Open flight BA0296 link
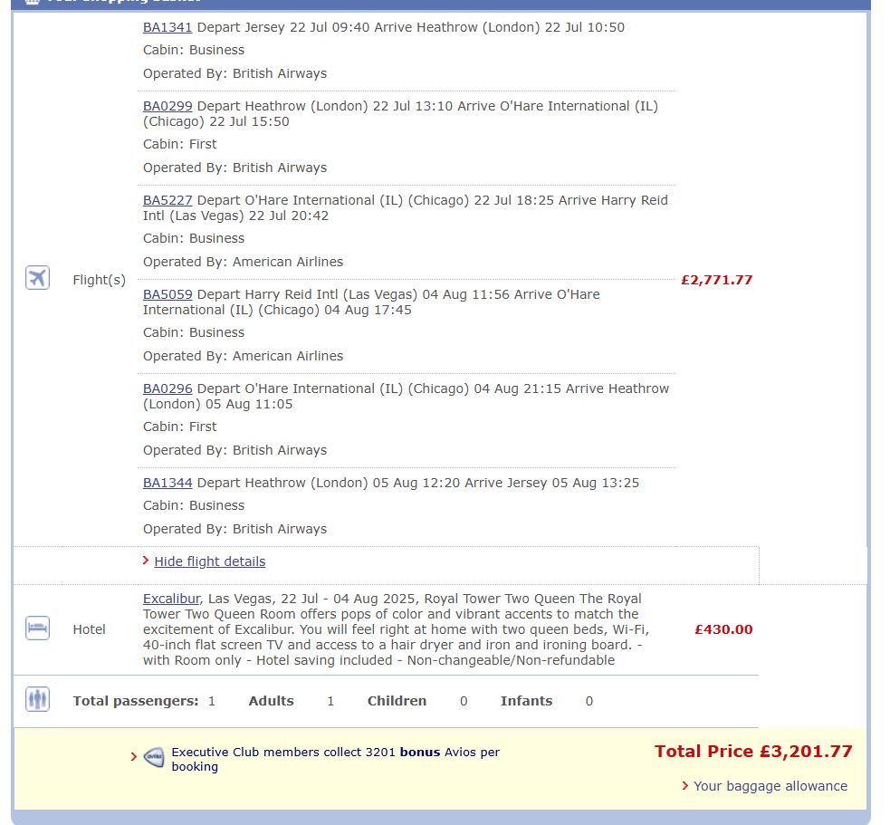Screen dimensions: 890x825 [167, 389]
